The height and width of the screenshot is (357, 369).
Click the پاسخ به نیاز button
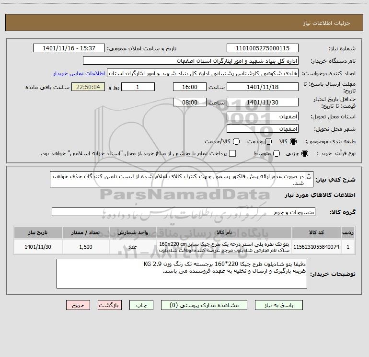[279, 305]
